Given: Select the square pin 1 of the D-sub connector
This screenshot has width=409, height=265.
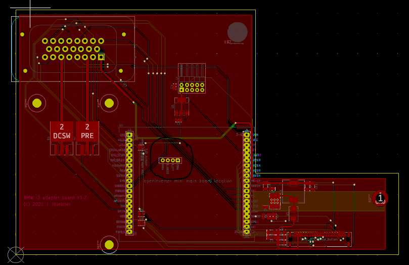Looking at the screenshot, I should [x=101, y=57].
